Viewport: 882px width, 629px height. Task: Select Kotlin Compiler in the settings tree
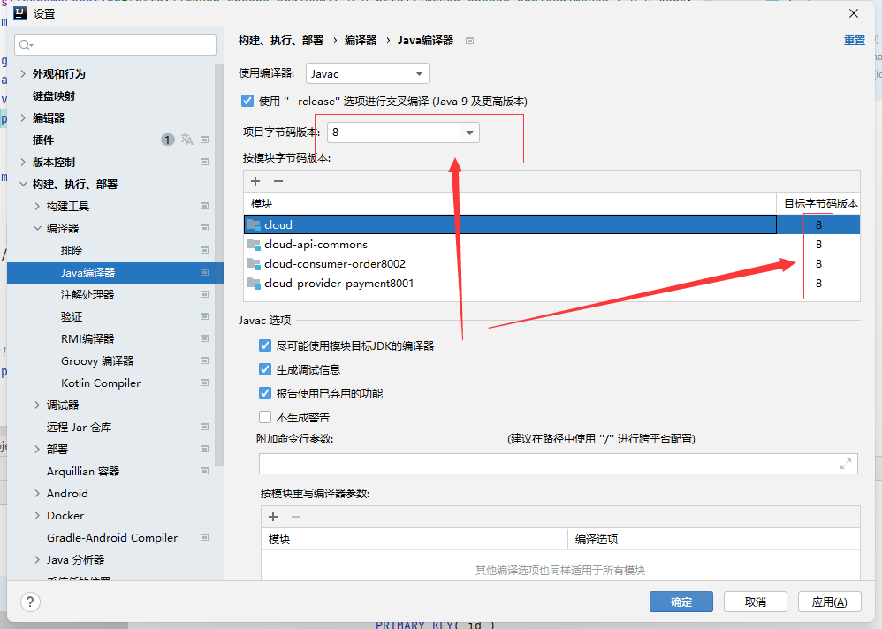tap(101, 383)
